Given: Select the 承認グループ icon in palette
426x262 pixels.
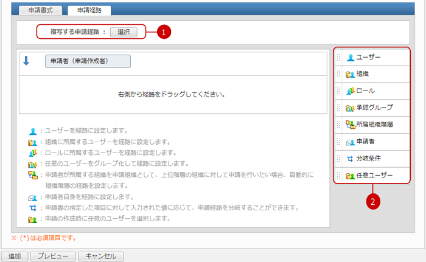Looking at the screenshot, I should coord(350,108).
